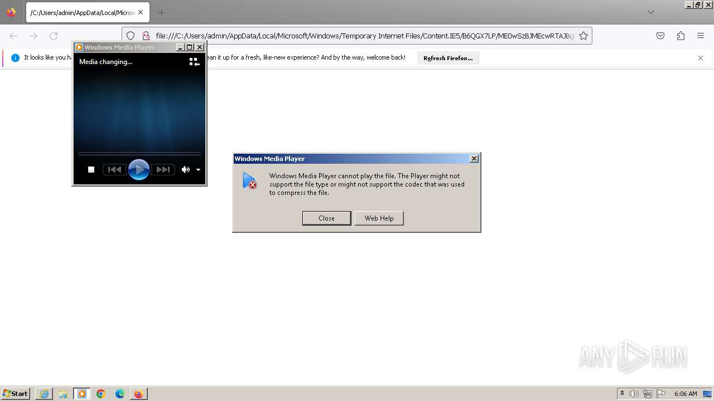The width and height of the screenshot is (714, 401).
Task: Stop playback in Windows Media Player
Action: pyautogui.click(x=91, y=170)
